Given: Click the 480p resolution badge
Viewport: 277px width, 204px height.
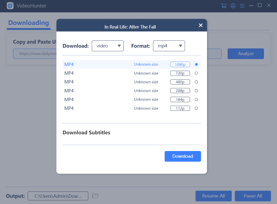Looking at the screenshot, I should [180, 82].
